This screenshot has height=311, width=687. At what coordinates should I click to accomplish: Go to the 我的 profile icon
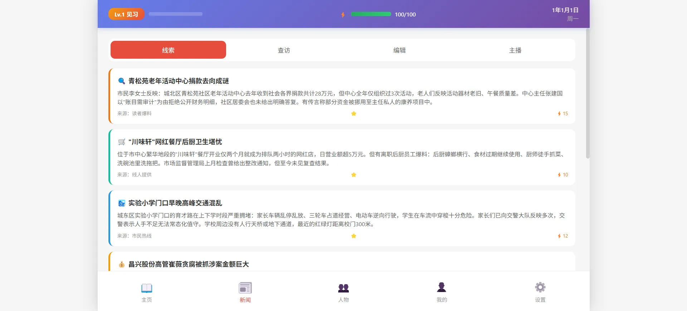(x=442, y=287)
